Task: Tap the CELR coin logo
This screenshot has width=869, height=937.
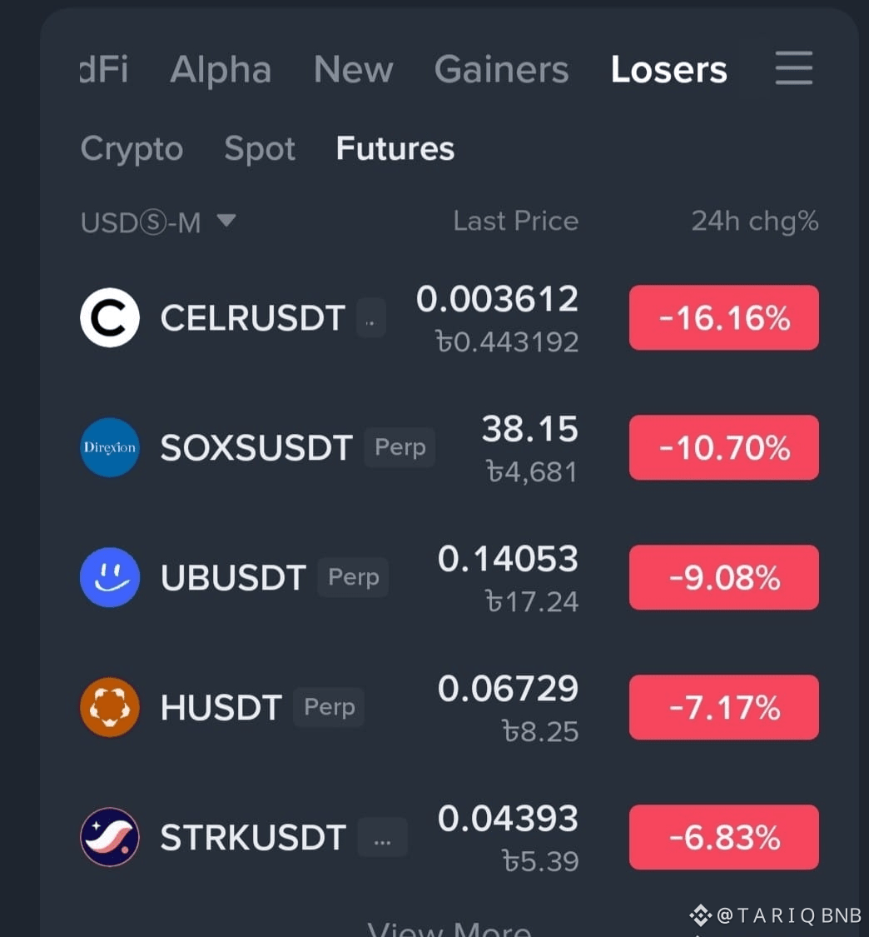Action: tap(110, 317)
